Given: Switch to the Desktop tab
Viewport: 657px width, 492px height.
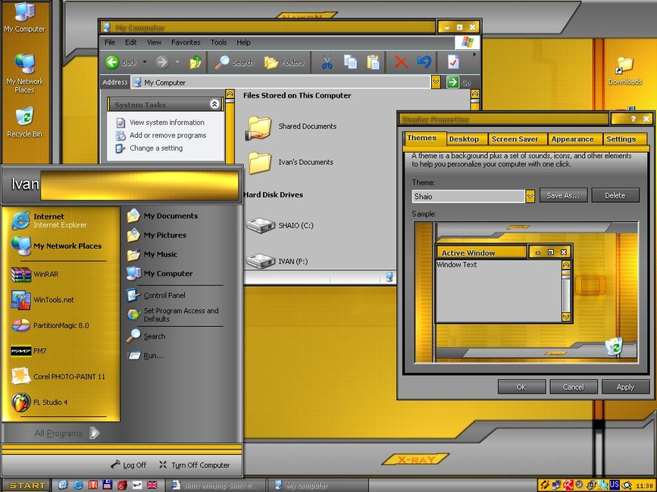Looking at the screenshot, I should (464, 139).
